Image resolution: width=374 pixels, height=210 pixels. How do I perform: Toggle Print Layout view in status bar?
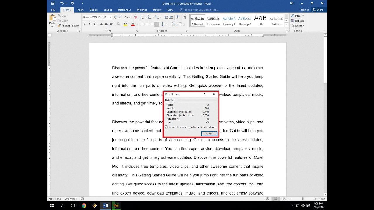pos(276,199)
